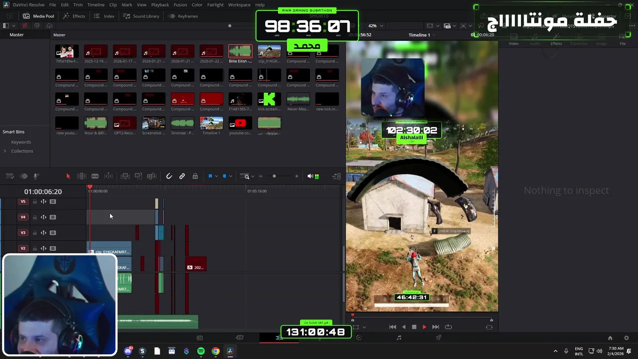638x359 pixels.
Task: Disable video track V4 filmstrip icon
Action: [x=53, y=217]
